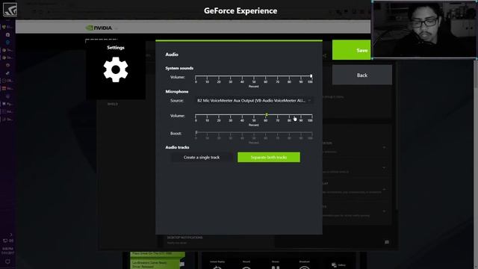Image resolution: width=478 pixels, height=269 pixels.
Task: Click the Record label in overlay
Action: click(246, 262)
